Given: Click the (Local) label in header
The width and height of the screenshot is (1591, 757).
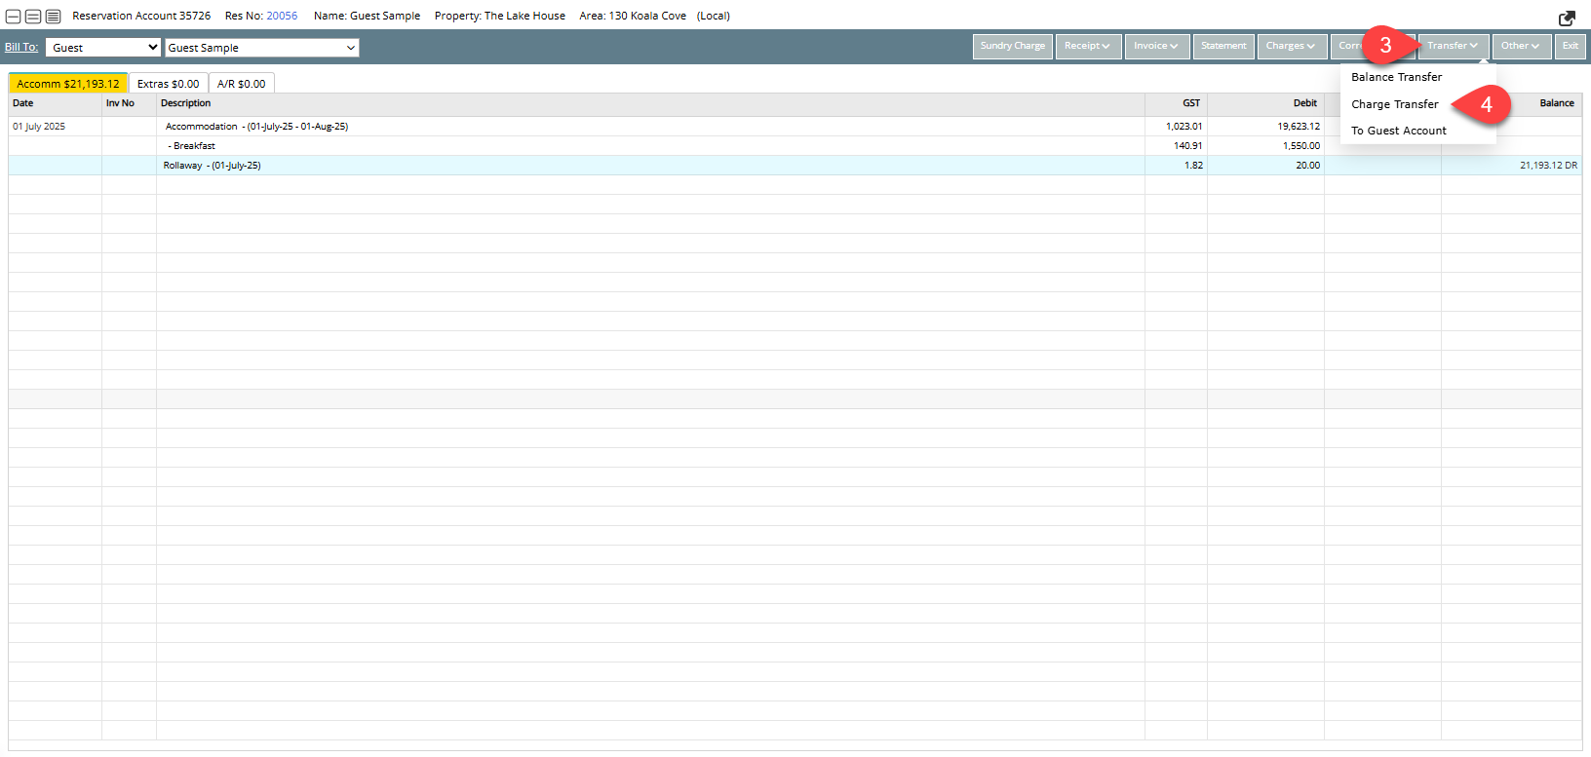Looking at the screenshot, I should 714,16.
